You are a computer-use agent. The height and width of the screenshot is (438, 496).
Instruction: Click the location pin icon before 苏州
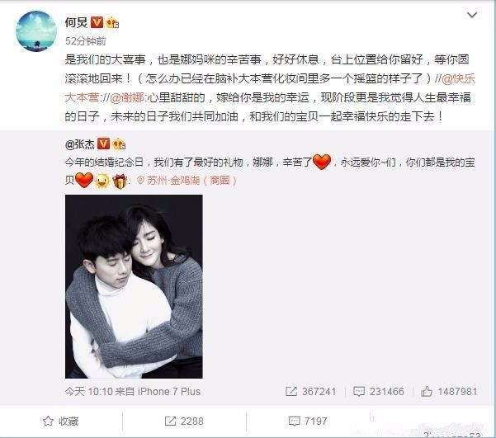point(140,181)
